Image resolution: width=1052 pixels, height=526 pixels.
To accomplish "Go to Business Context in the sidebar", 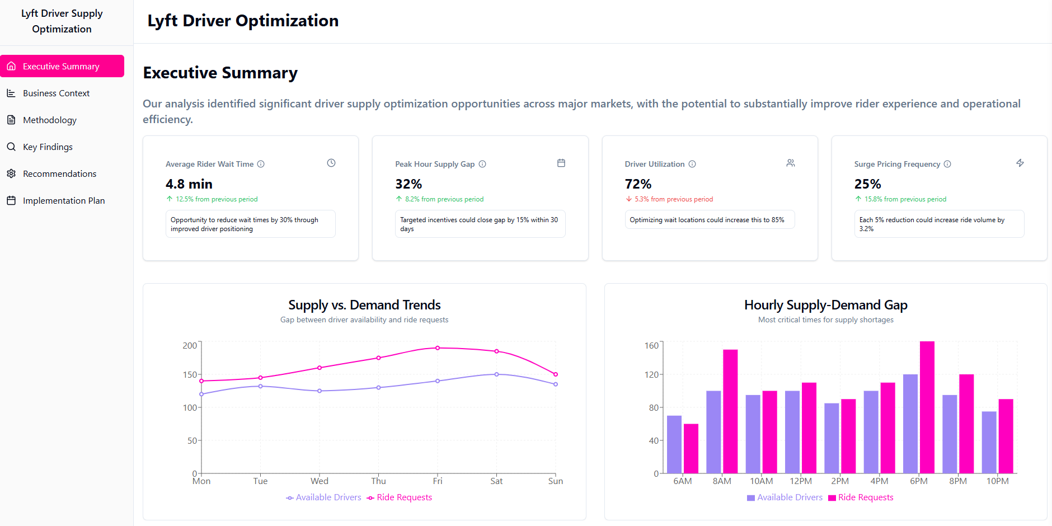I will [x=56, y=93].
